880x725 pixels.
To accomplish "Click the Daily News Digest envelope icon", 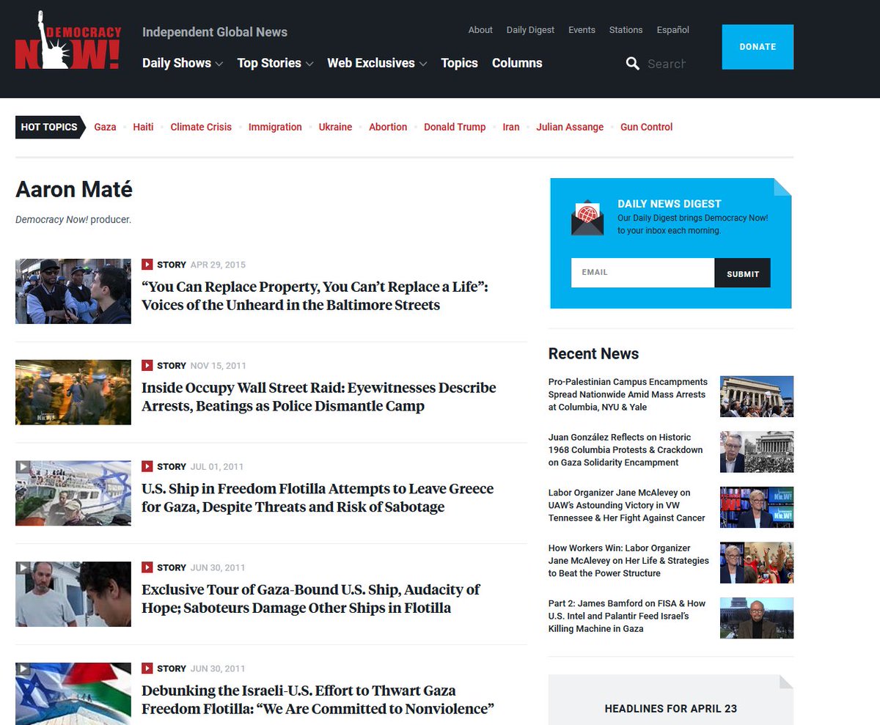I will [587, 218].
